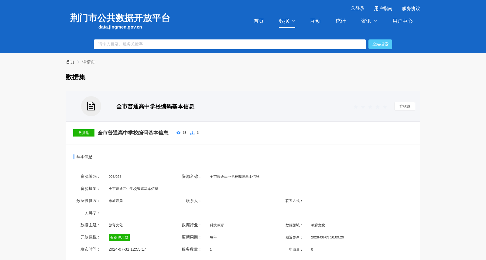Go to 首页 in the main navigation
This screenshot has width=486, height=260.
tap(258, 21)
